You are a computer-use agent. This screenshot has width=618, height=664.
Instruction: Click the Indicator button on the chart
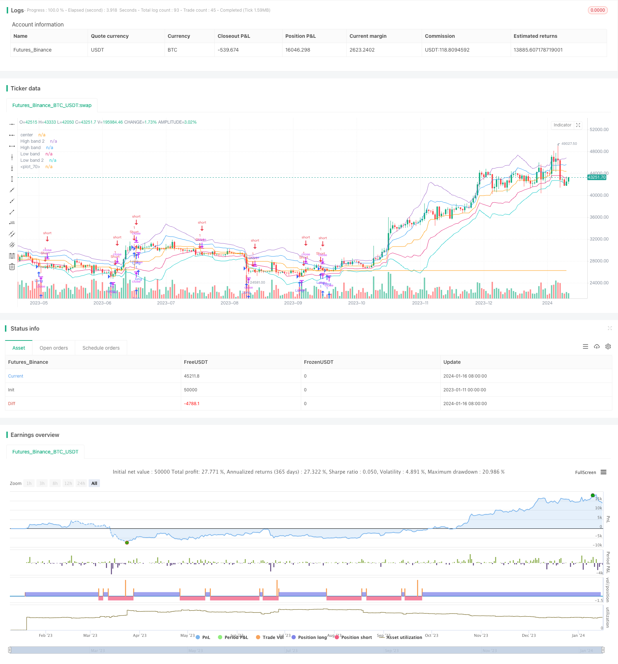(x=563, y=125)
